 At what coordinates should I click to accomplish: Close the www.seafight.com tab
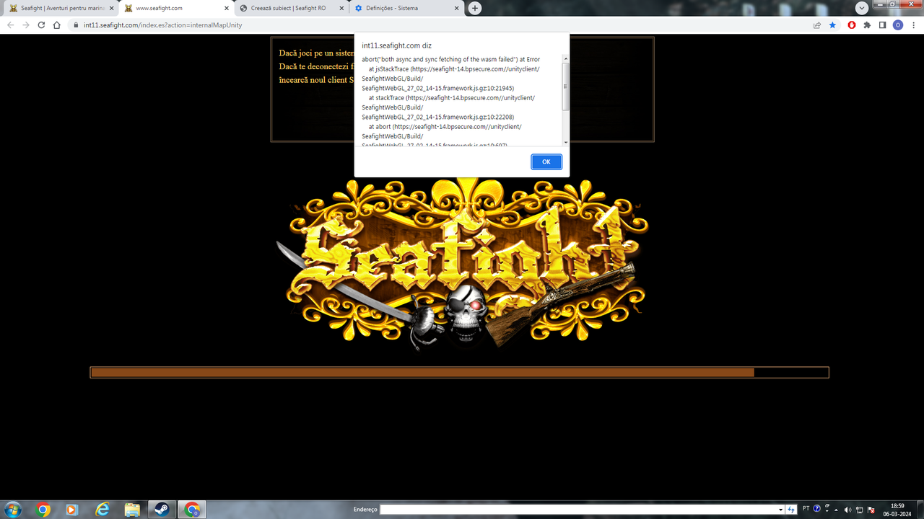pyautogui.click(x=226, y=8)
